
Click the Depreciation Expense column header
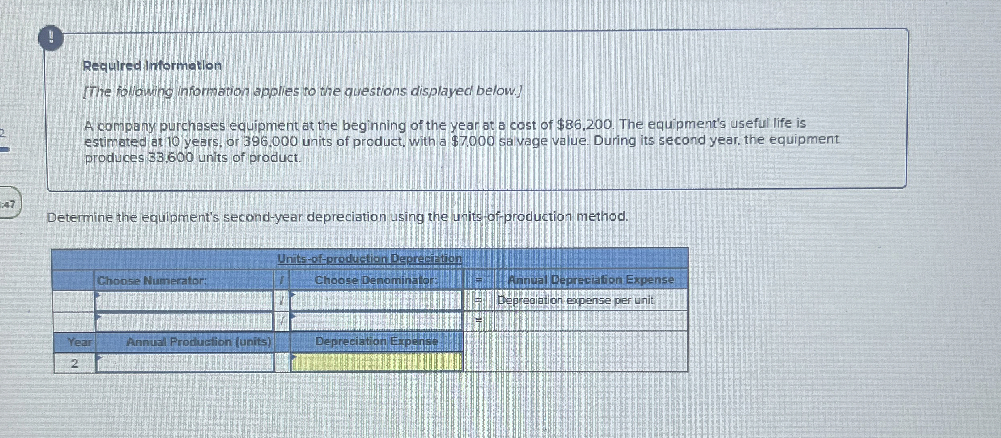[x=376, y=341]
